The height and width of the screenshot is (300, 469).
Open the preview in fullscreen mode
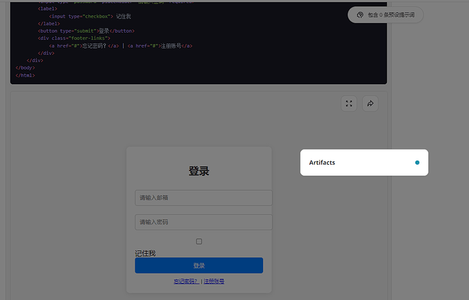click(349, 103)
